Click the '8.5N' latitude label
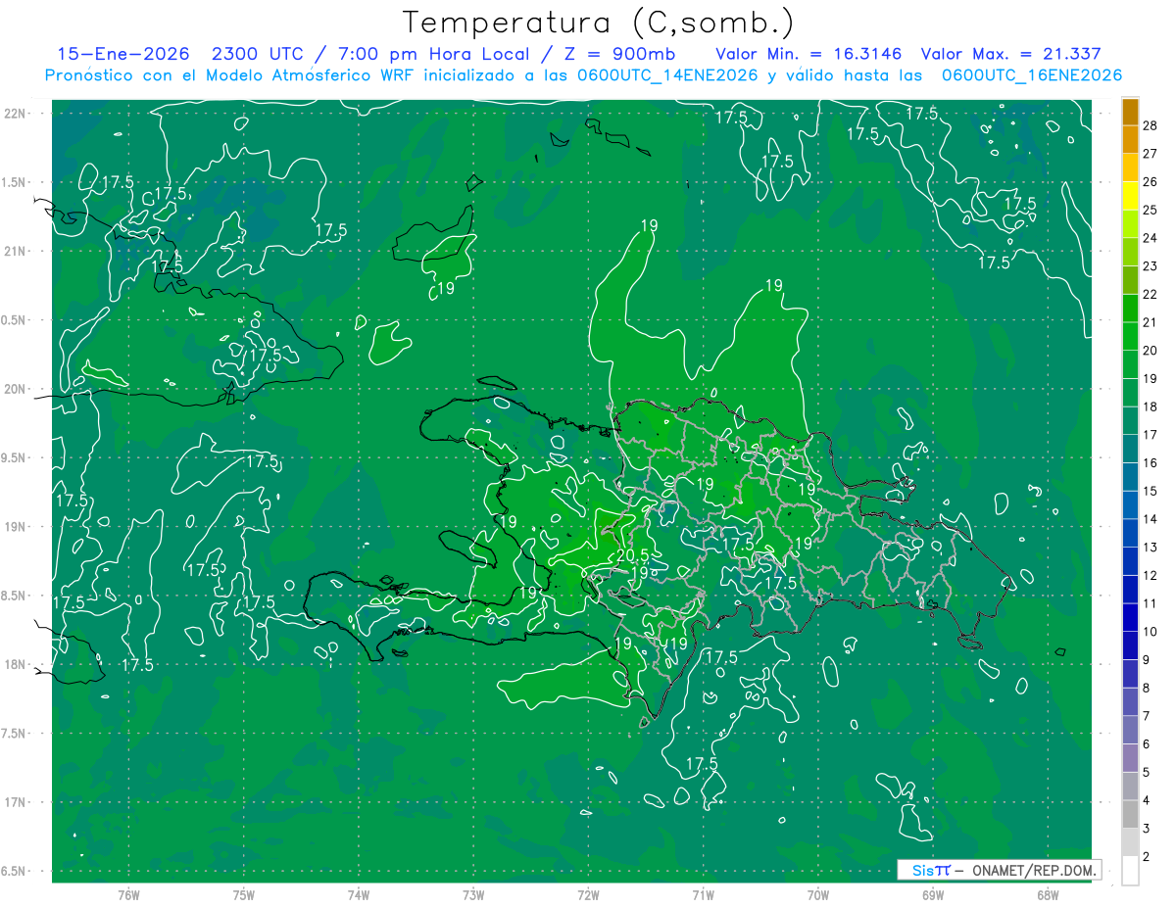Image resolution: width=1176 pixels, height=908 pixels. point(15,596)
